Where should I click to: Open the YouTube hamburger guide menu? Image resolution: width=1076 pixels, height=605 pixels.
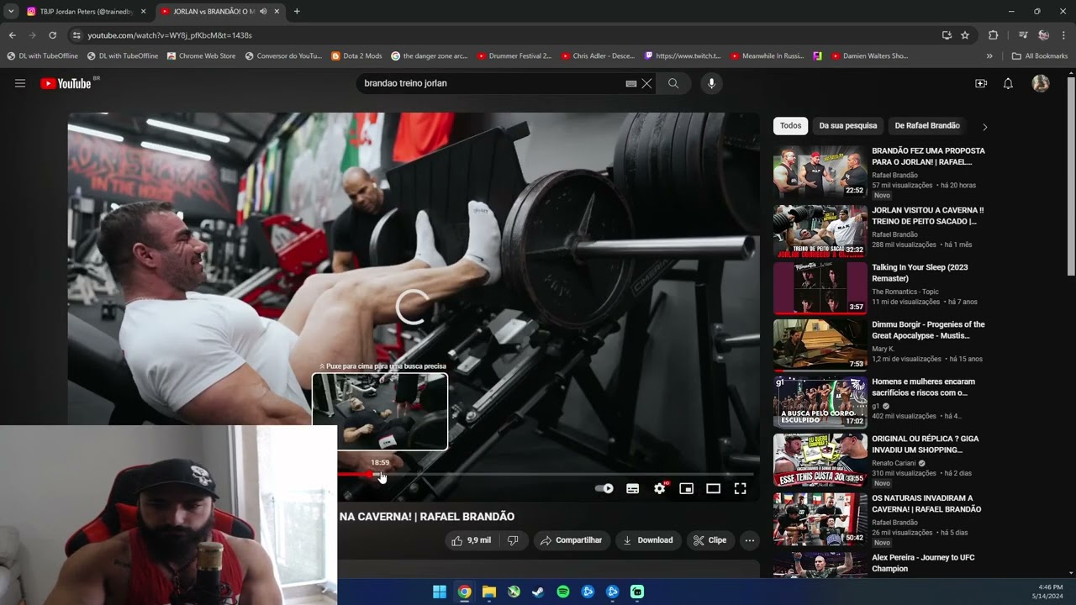click(x=20, y=83)
